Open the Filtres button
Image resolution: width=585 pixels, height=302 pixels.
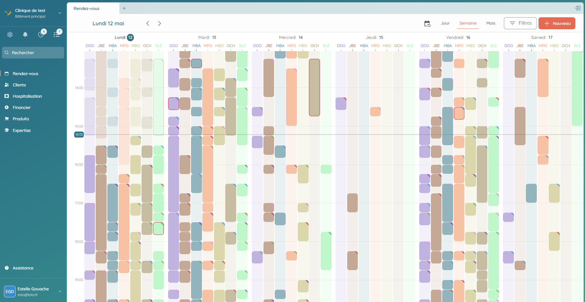click(520, 23)
